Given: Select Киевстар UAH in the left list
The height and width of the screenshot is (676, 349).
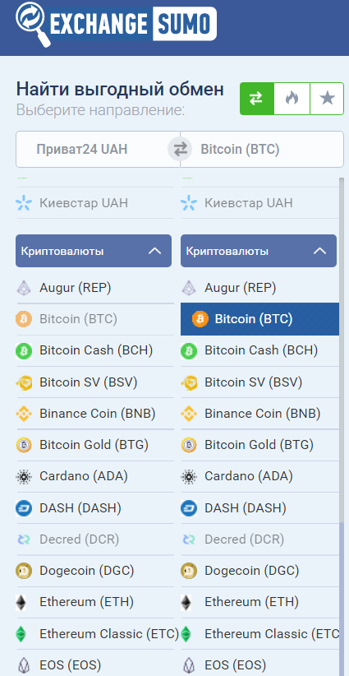Looking at the screenshot, I should [95, 202].
